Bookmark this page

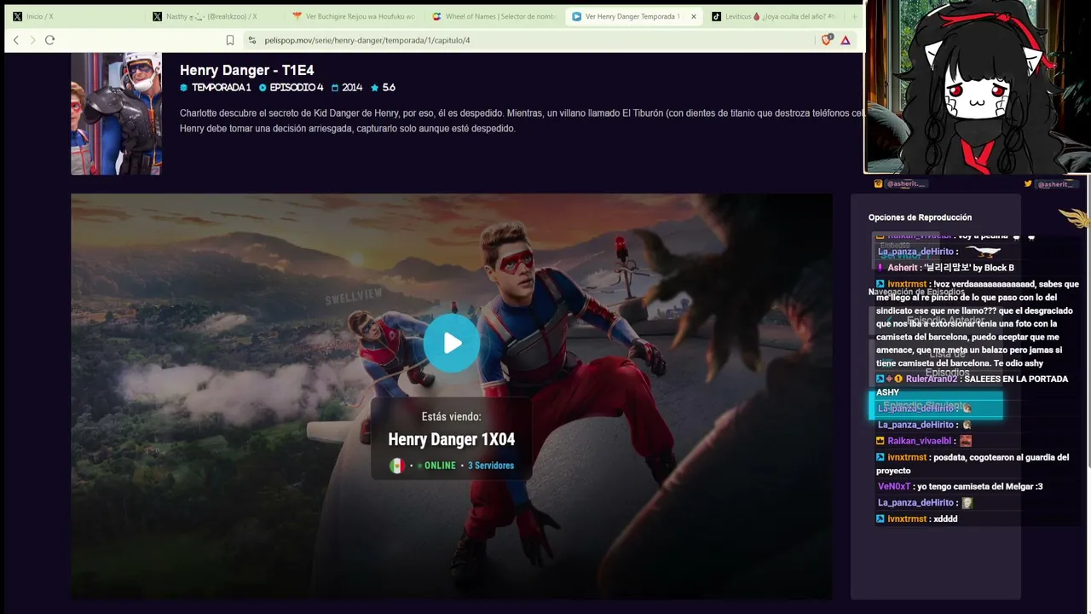pyautogui.click(x=230, y=40)
